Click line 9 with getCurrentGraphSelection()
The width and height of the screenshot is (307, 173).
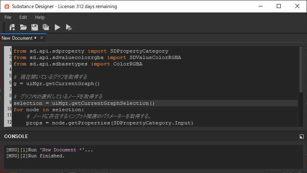click(155, 103)
